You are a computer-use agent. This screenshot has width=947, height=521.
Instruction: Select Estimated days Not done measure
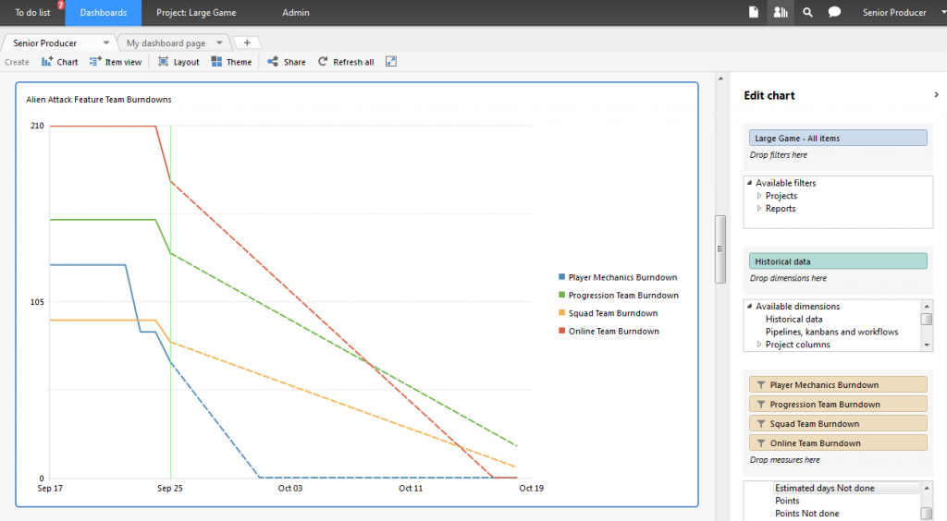(x=824, y=488)
